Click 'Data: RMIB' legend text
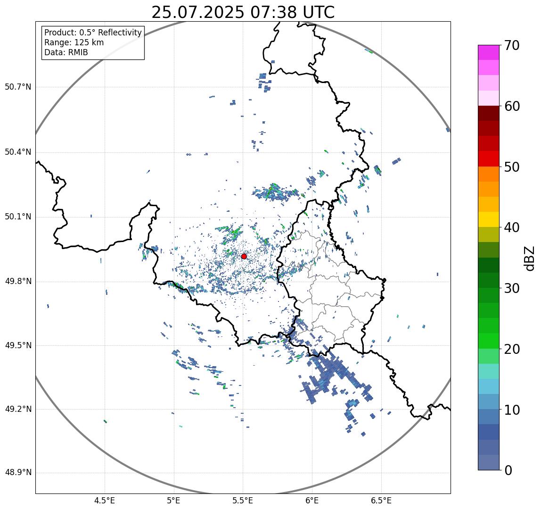 (66, 52)
